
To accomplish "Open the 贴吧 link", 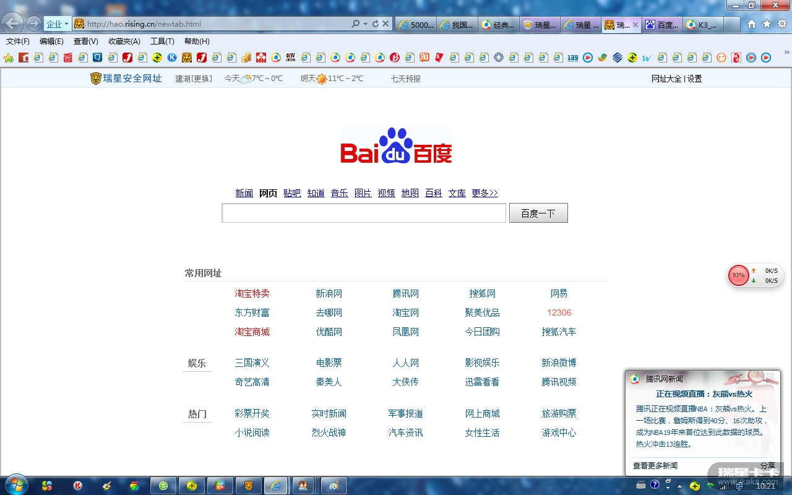I will coord(292,193).
